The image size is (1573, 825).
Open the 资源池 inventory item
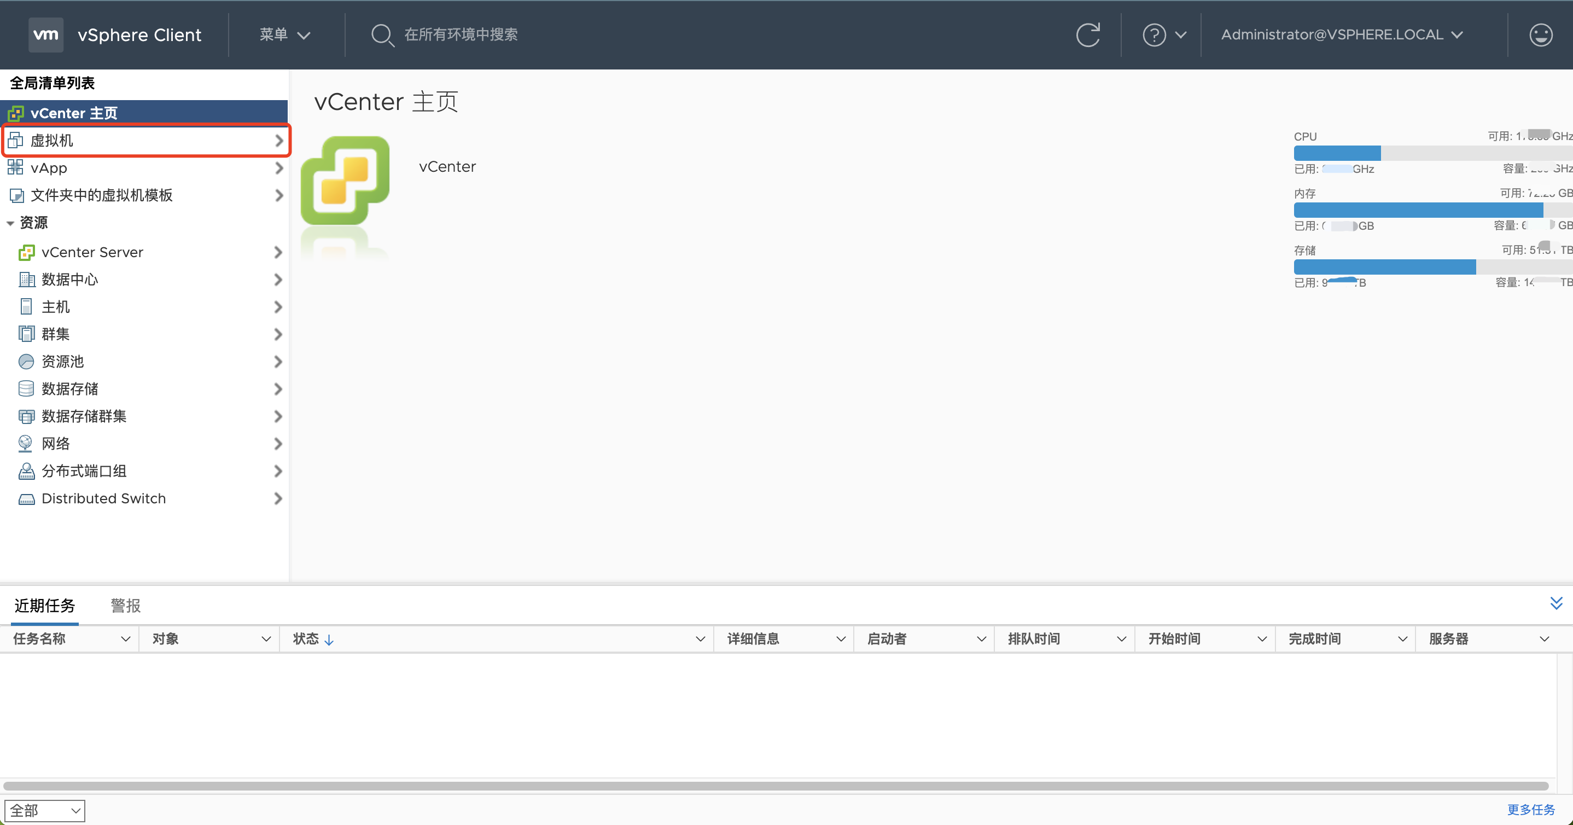144,362
